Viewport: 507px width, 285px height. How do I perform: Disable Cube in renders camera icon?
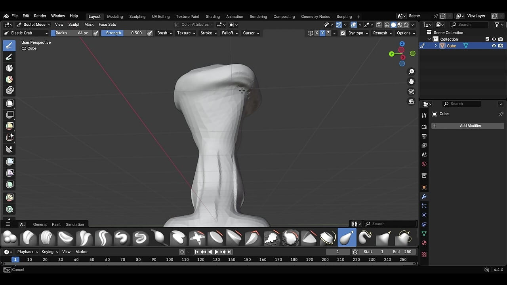[501, 46]
